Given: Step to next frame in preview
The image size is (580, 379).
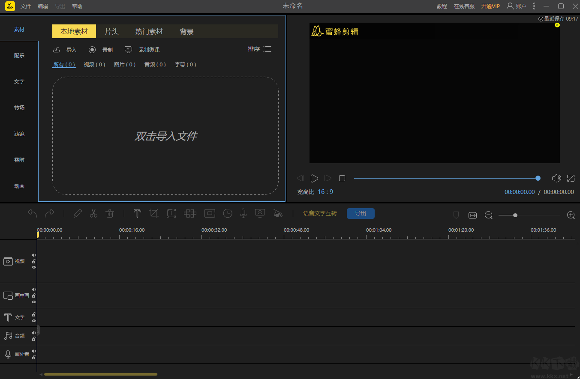Looking at the screenshot, I should pos(328,178).
